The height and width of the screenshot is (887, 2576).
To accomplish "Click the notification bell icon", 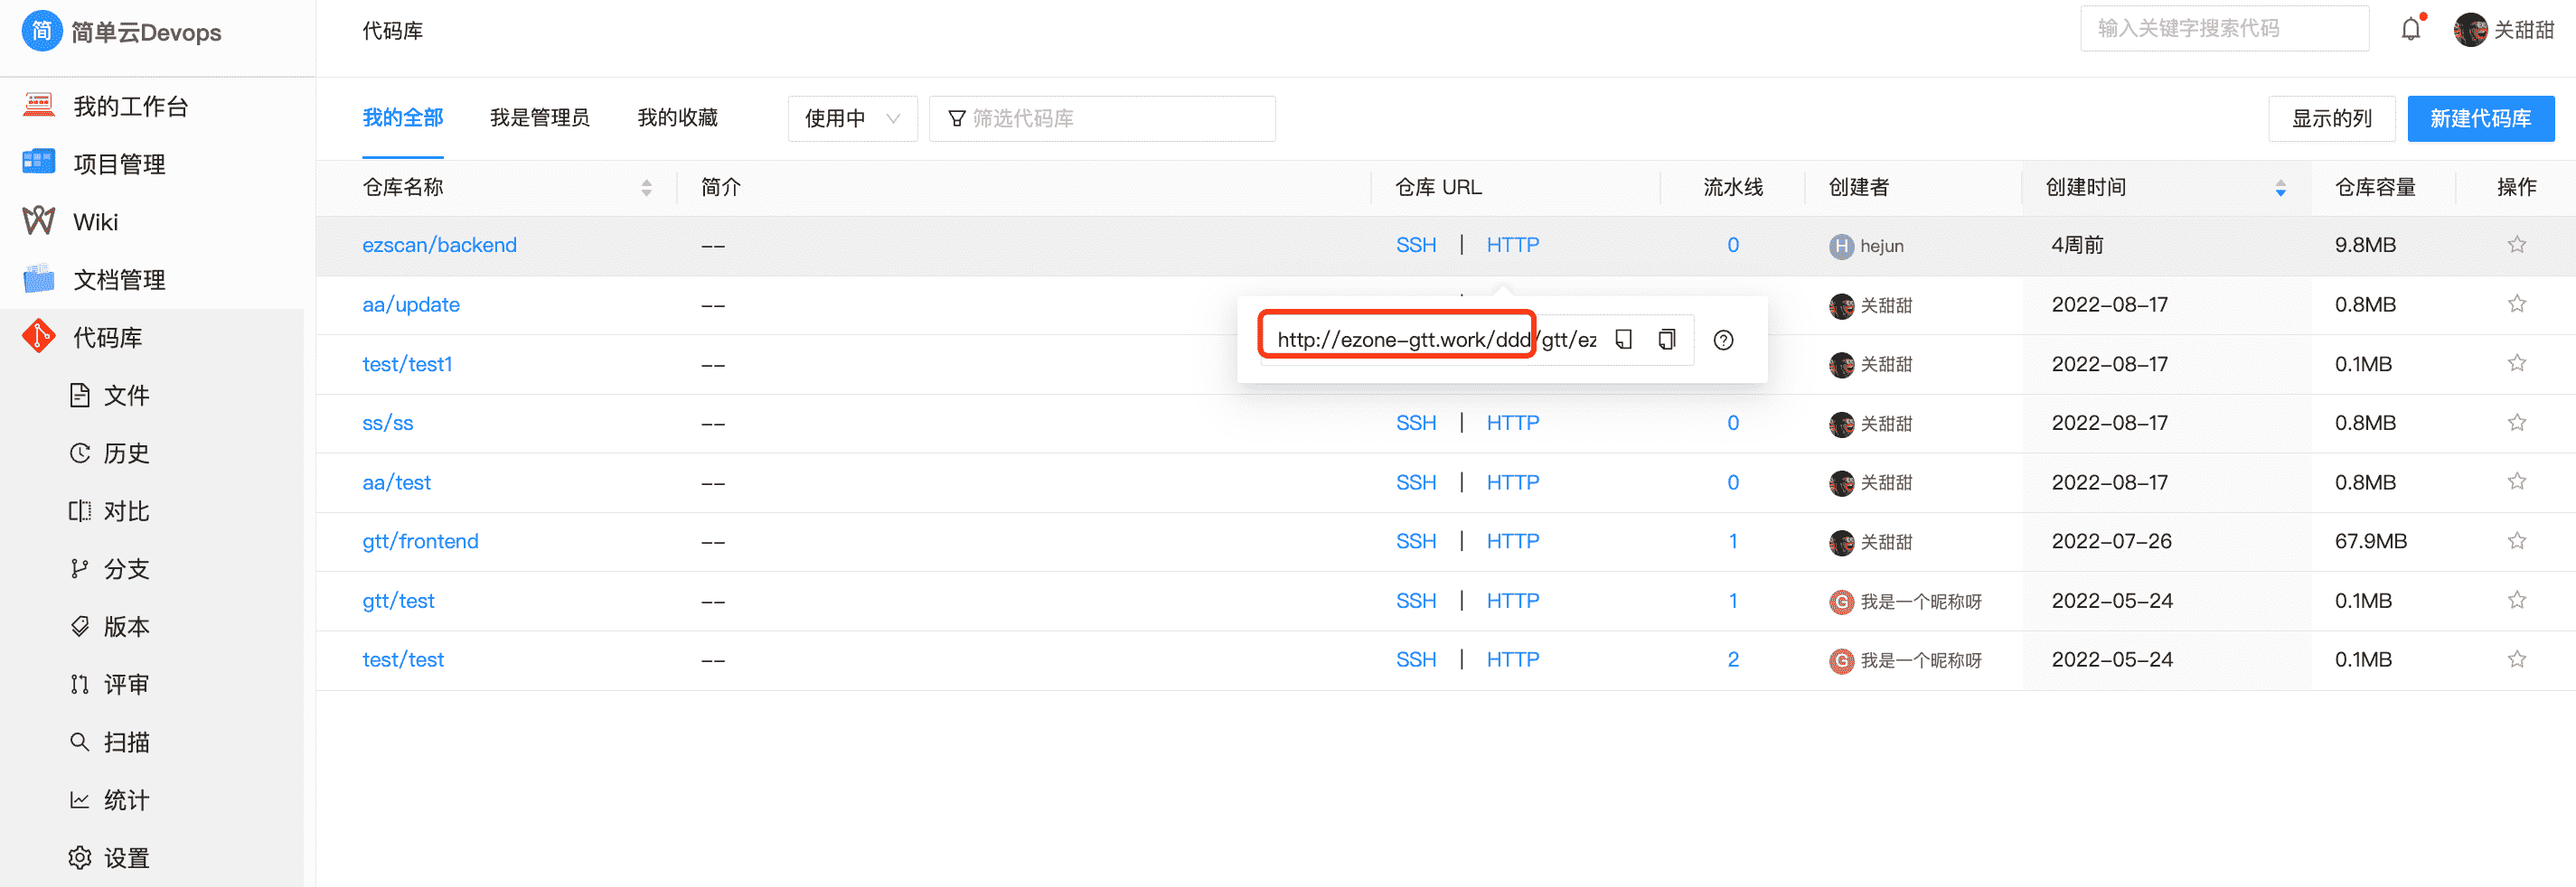I will 2411,30.
